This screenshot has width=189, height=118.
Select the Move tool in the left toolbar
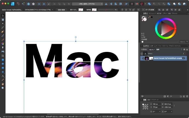(3, 16)
